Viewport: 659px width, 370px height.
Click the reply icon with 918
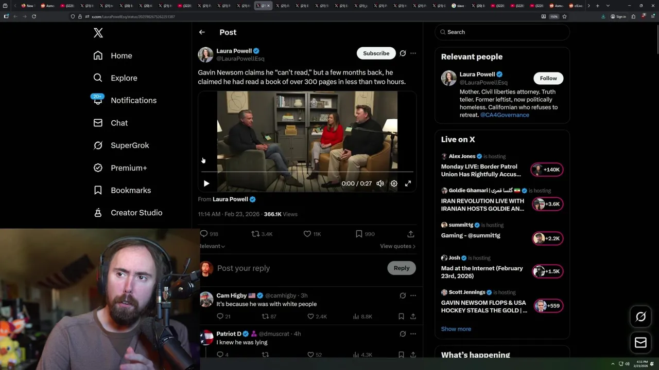(209, 234)
